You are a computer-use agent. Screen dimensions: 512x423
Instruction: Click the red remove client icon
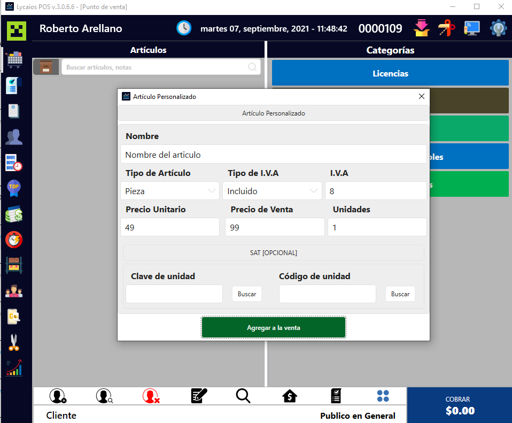151,396
